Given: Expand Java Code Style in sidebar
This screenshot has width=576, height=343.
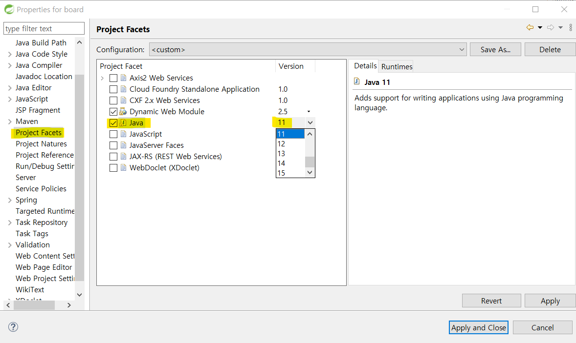Looking at the screenshot, I should pos(10,54).
